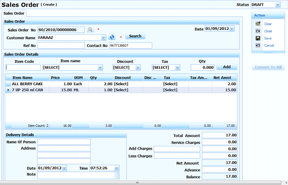
Task: Click the Balance amount field
Action: tap(219, 176)
